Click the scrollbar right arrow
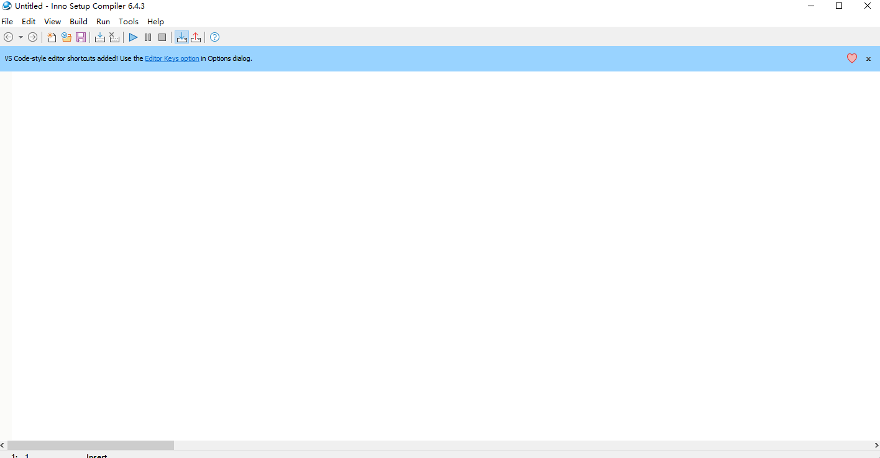Screen dimensions: 880x458 coord(876,445)
